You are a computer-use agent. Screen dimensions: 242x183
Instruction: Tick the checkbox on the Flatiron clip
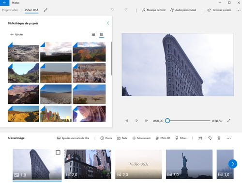[58, 153]
